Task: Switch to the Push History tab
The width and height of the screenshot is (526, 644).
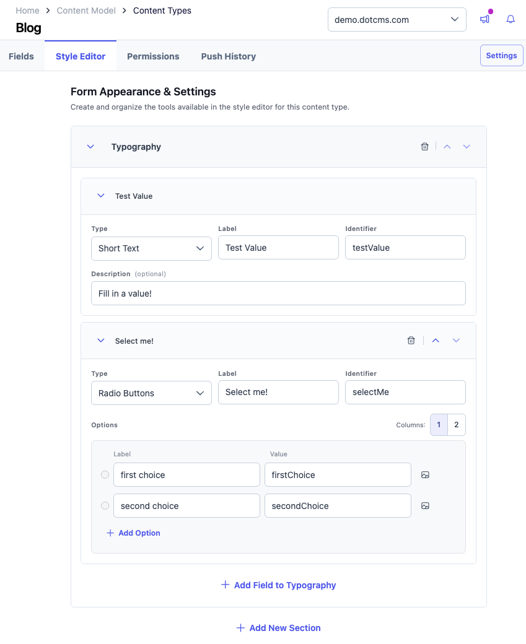Action: tap(229, 56)
